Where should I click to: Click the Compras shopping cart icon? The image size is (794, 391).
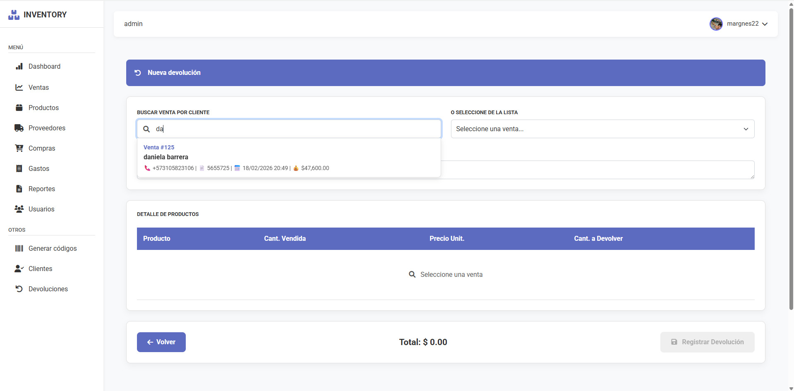pyautogui.click(x=19, y=148)
